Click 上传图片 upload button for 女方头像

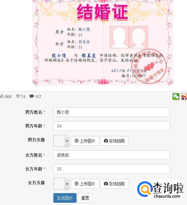pyautogui.click(x=85, y=184)
